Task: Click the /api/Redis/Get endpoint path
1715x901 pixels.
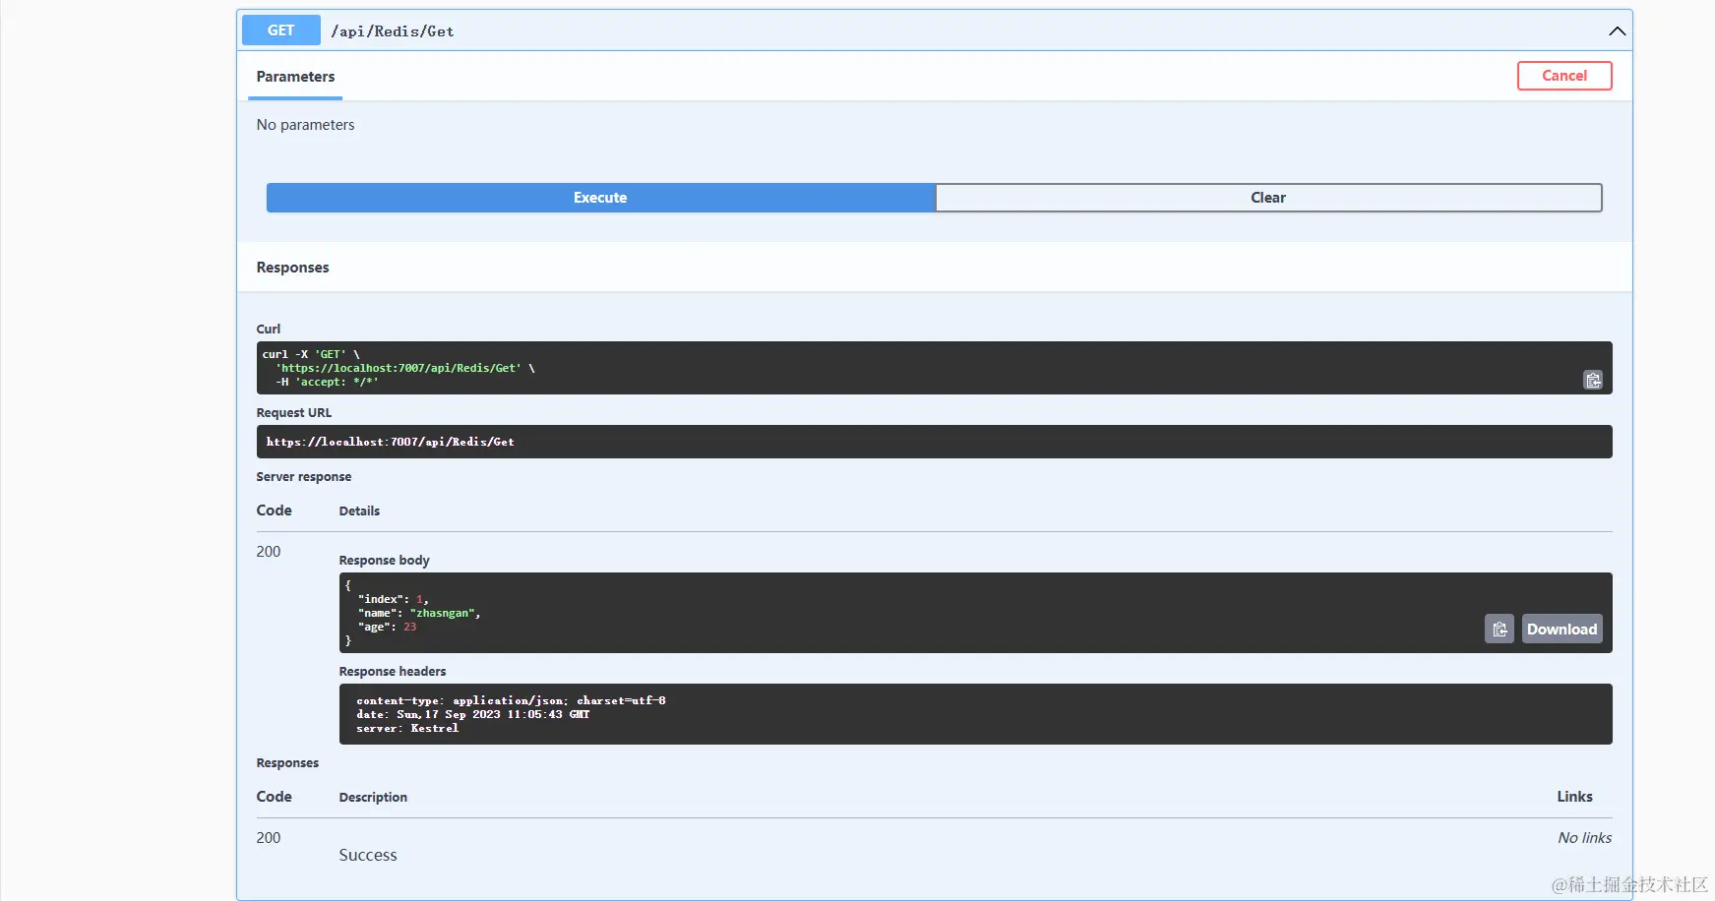Action: pyautogui.click(x=393, y=31)
